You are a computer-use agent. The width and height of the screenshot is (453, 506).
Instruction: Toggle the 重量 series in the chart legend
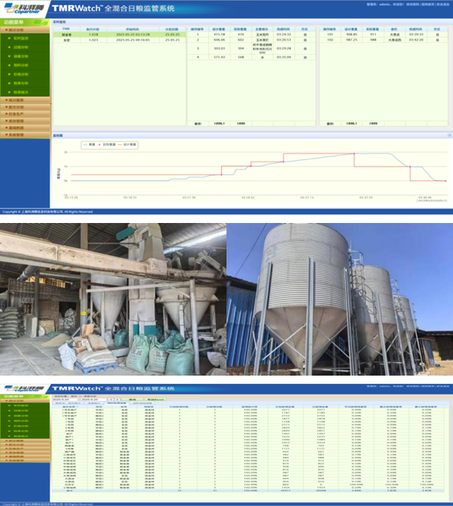tap(90, 145)
